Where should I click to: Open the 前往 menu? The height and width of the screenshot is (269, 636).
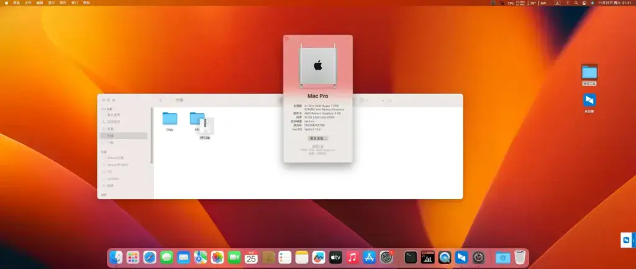(x=63, y=3)
